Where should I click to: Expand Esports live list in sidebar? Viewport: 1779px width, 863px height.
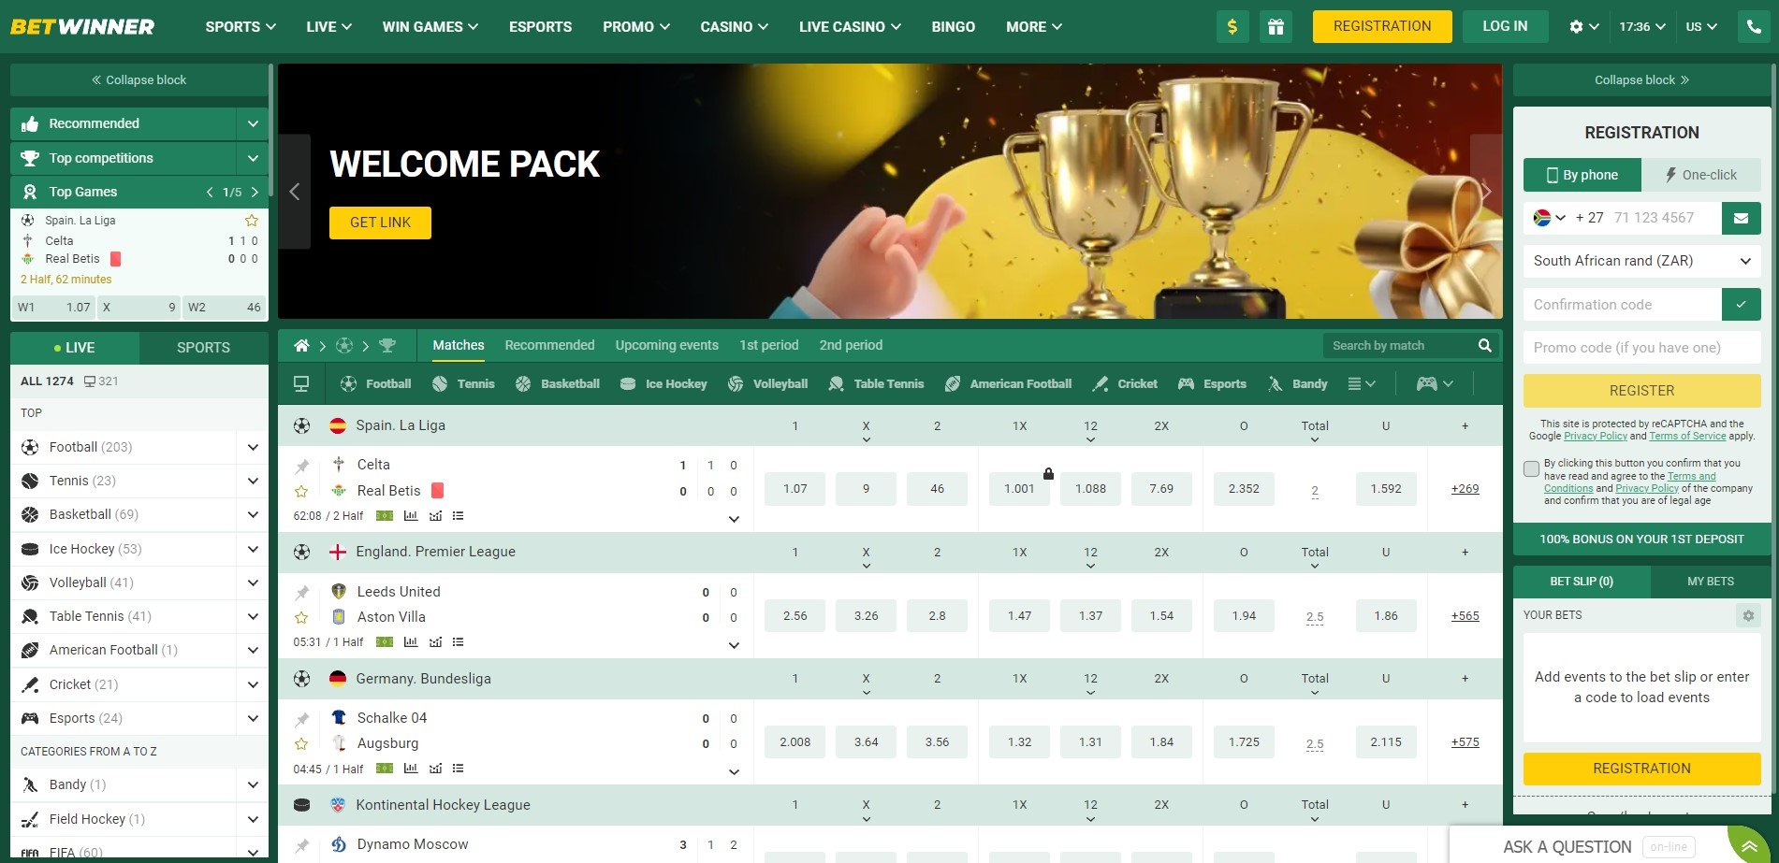pos(253,718)
